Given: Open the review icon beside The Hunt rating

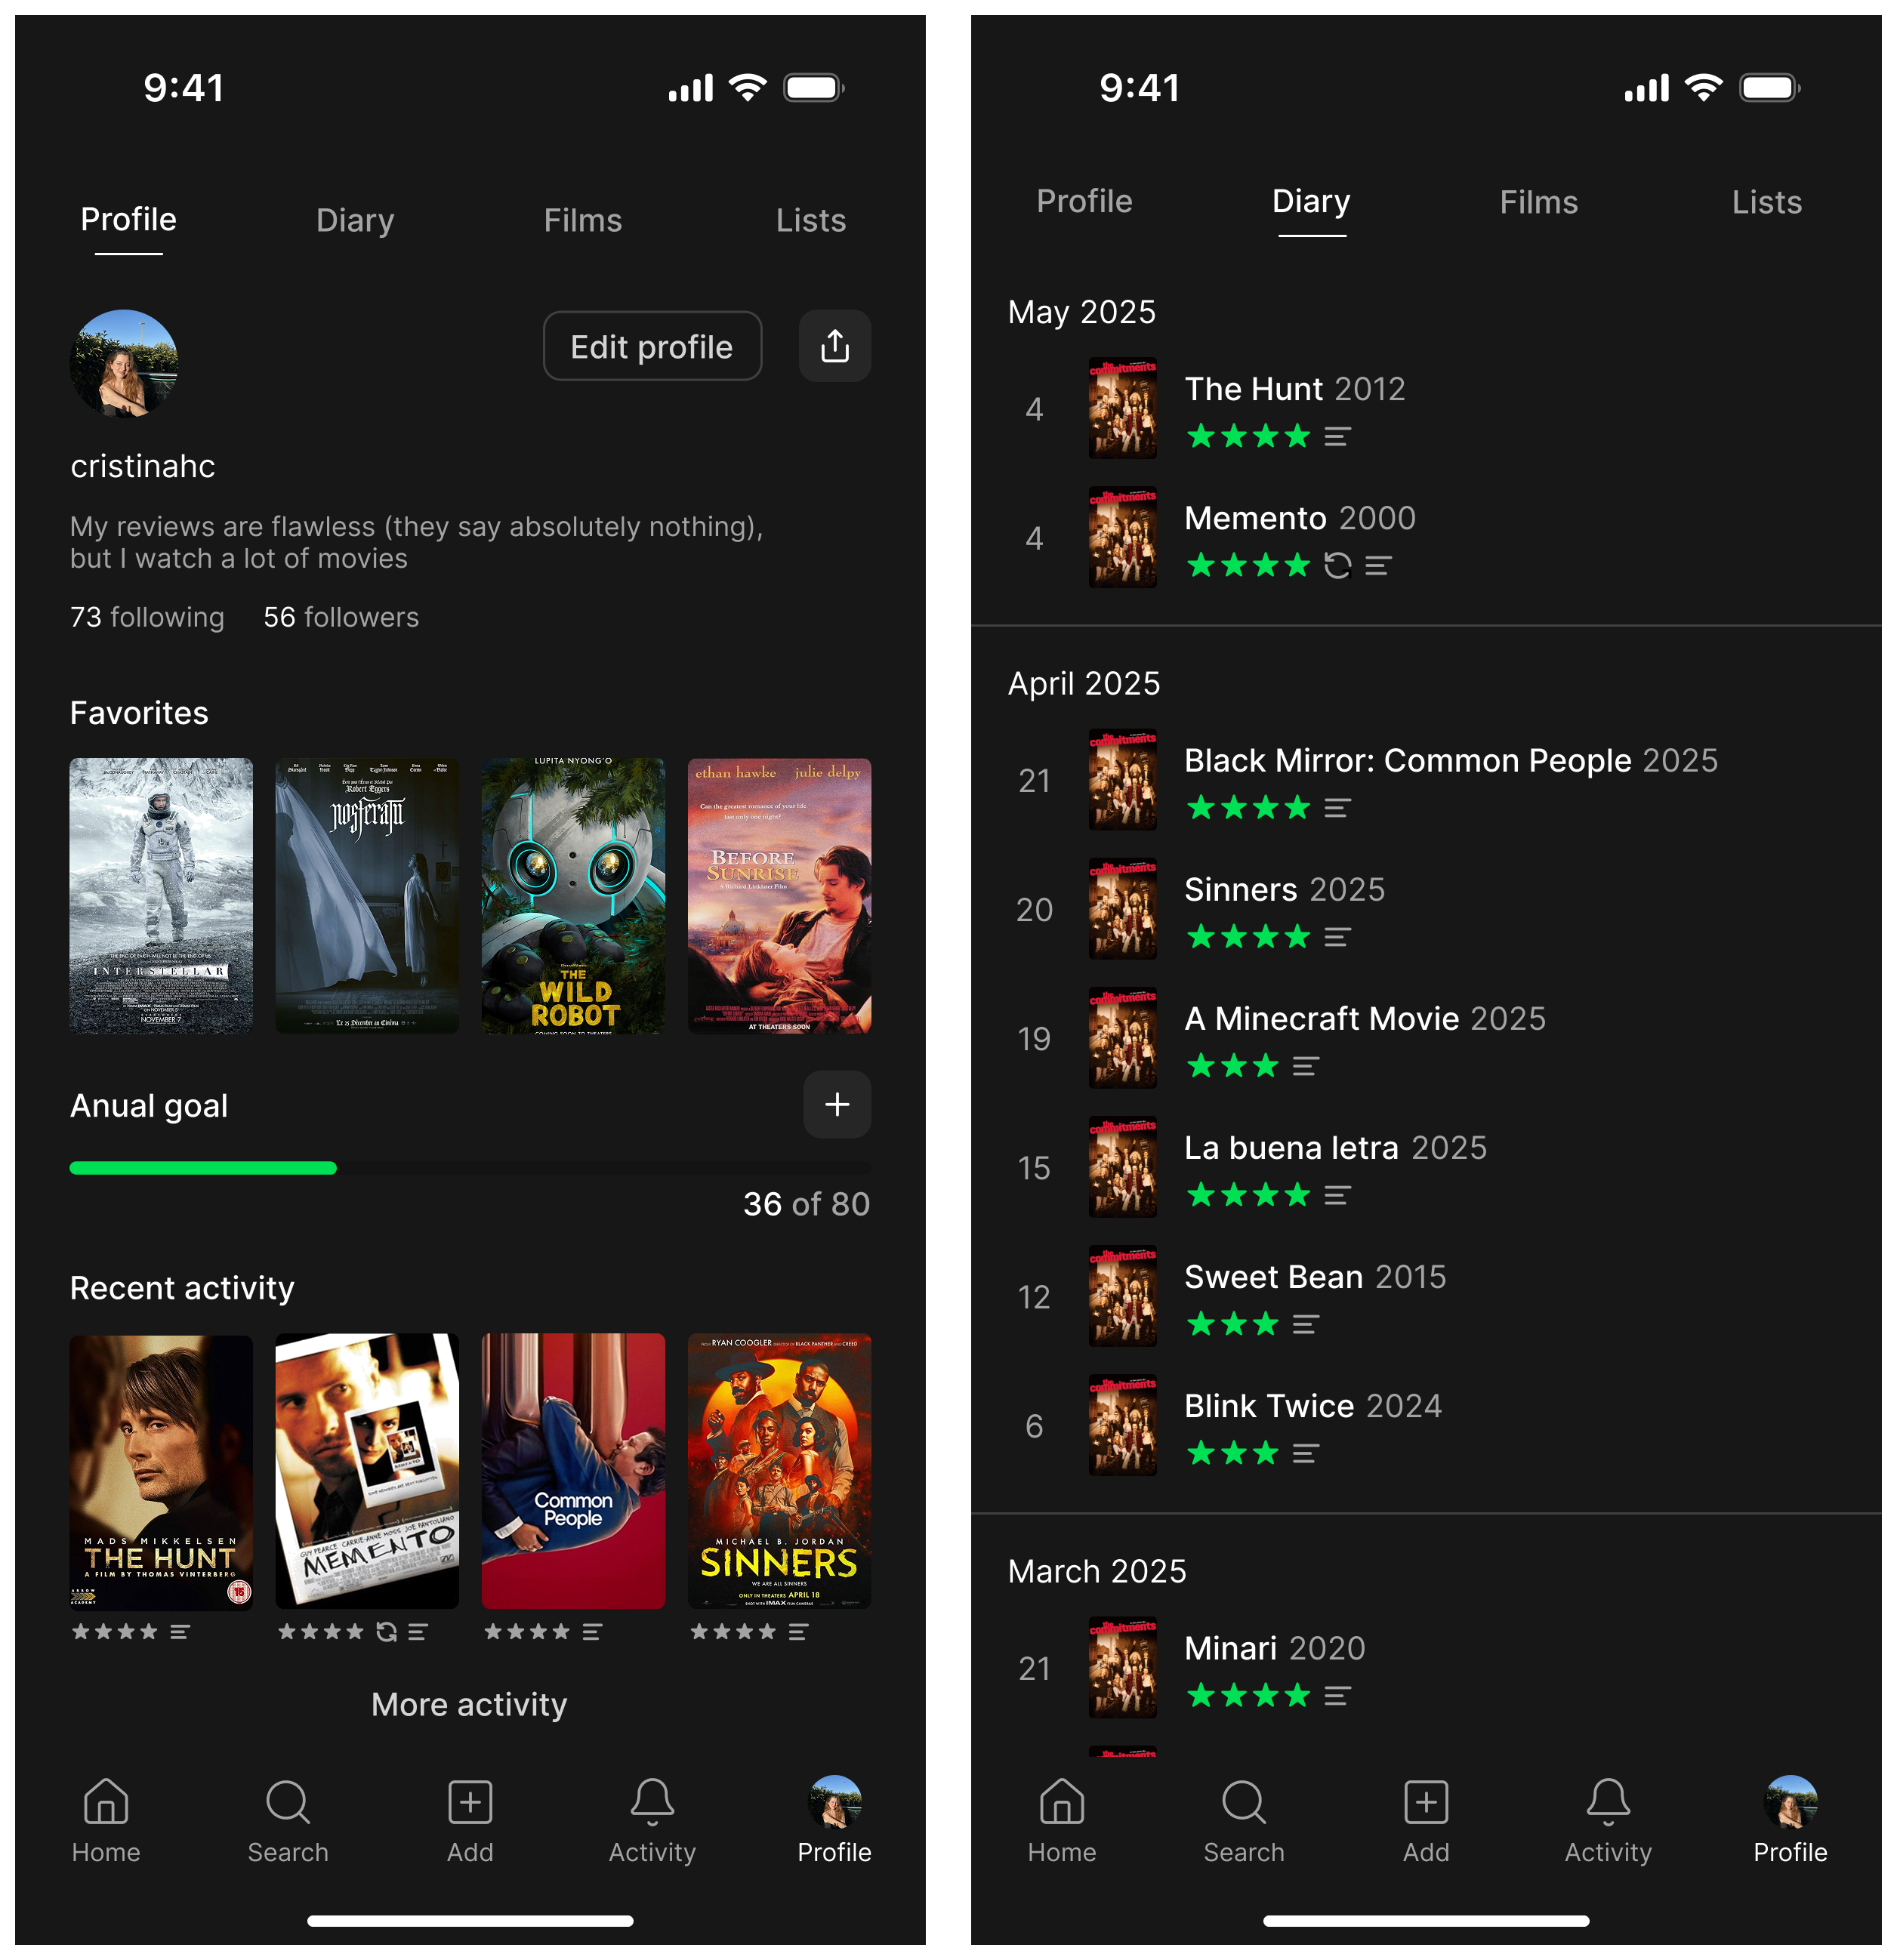Looking at the screenshot, I should (1338, 436).
